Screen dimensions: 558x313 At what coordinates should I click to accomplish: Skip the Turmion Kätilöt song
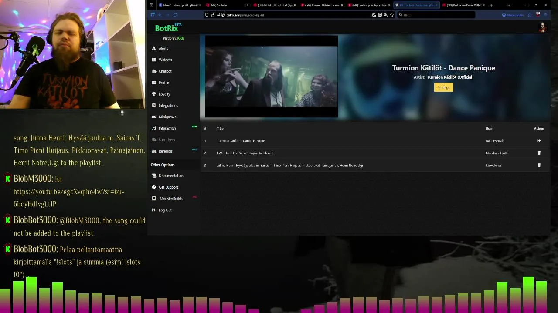click(539, 141)
